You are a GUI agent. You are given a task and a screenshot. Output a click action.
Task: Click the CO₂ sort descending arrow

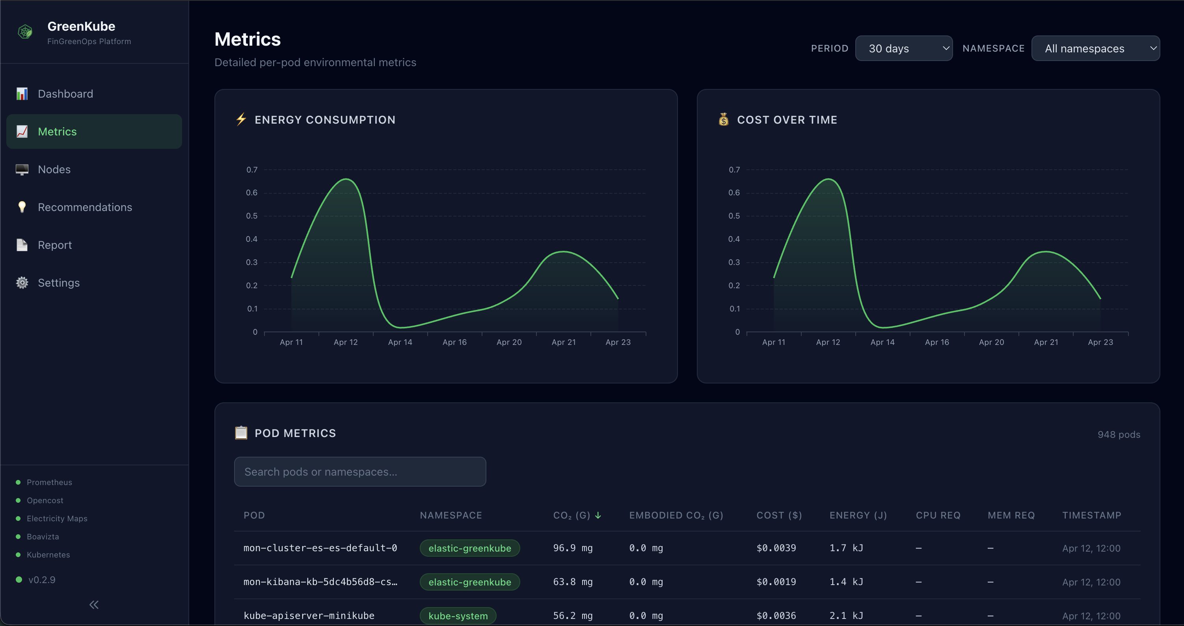click(598, 515)
